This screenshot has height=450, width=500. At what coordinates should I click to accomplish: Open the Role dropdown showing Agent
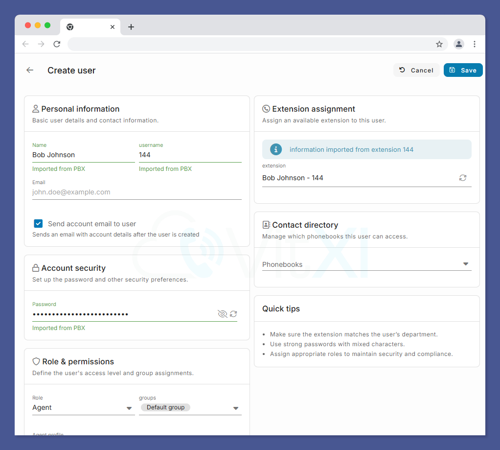coord(84,407)
